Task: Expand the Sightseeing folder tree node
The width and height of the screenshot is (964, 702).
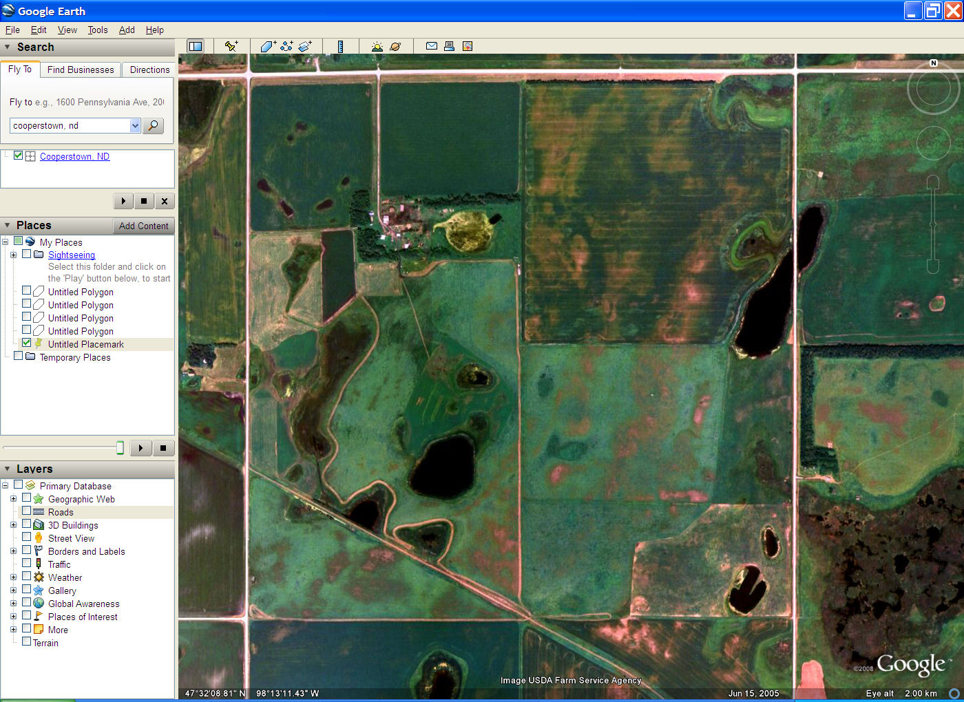Action: 13,255
